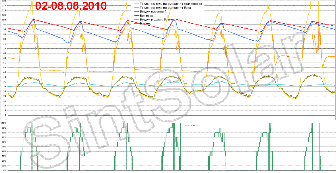Select legend entry 'Теплоноситель на выходе из бака'
This screenshot has height=173, width=336.
point(165,8)
